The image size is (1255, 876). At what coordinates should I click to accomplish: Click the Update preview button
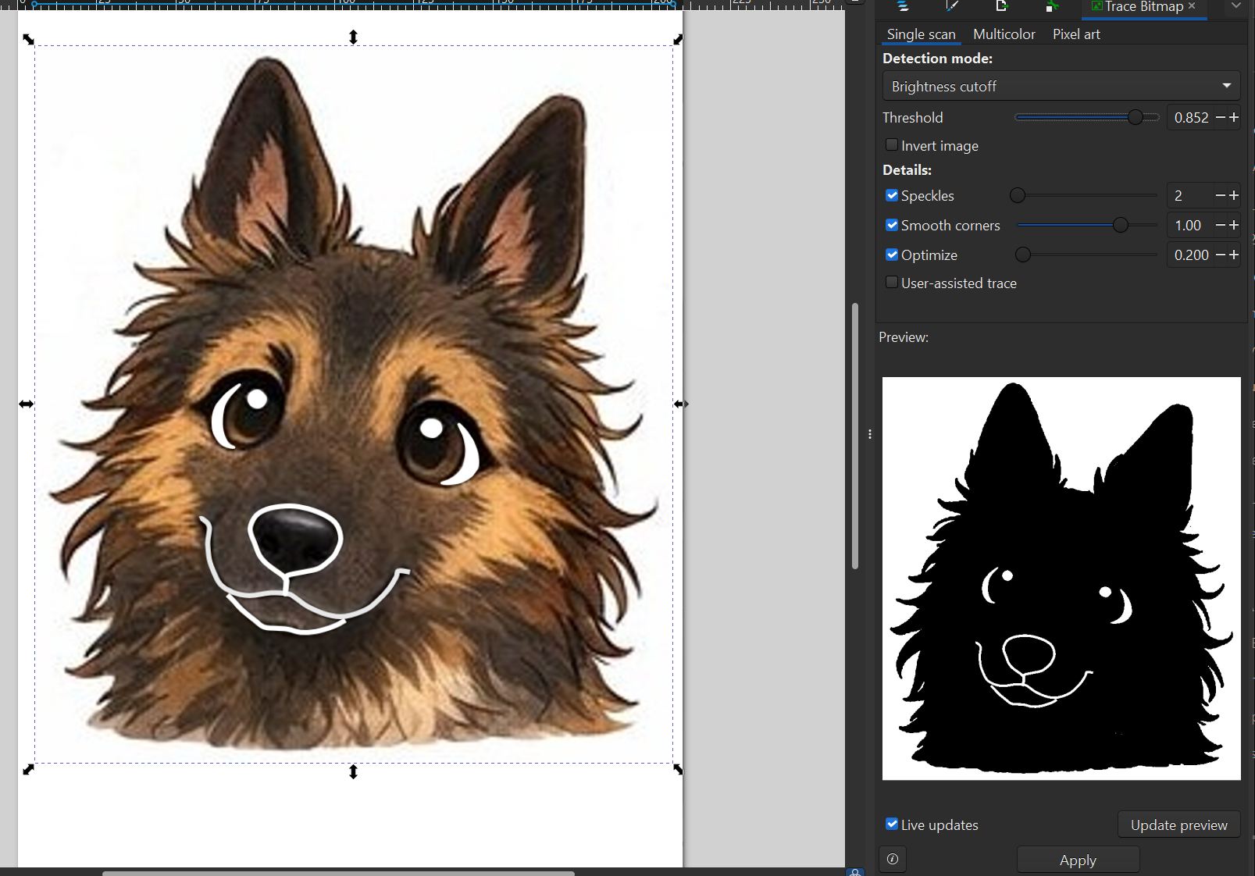point(1178,824)
